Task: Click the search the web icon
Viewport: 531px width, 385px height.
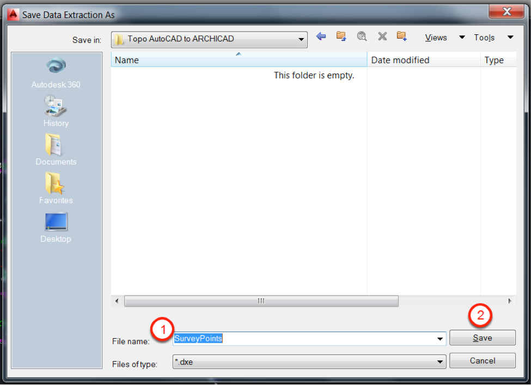Action: click(x=362, y=36)
